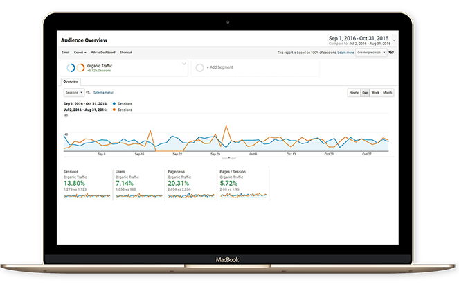Image resolution: width=459 pixels, height=289 pixels.
Task: Click the date range Sep 1, 2016 - Oct 31, 2016
Action: 359,38
